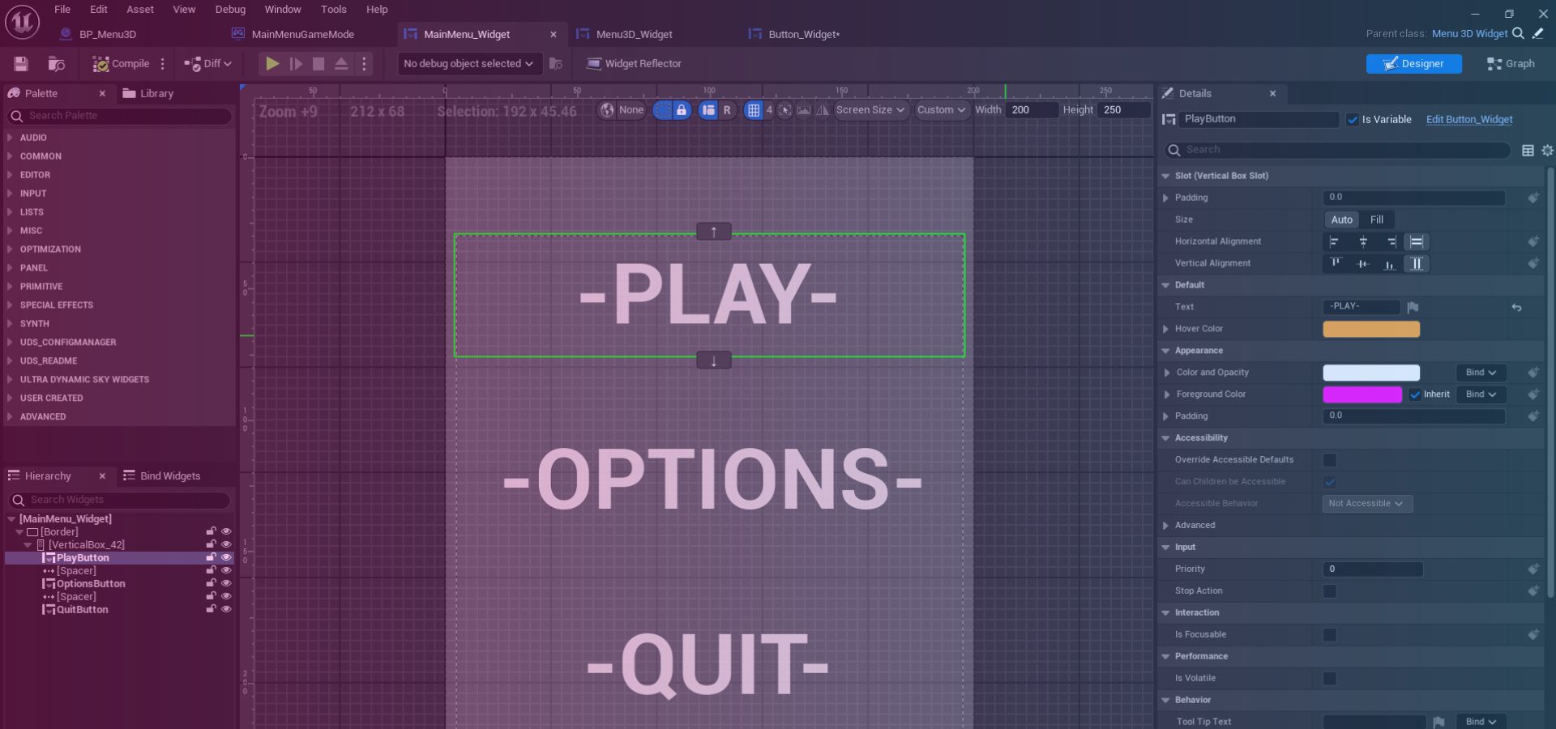1556x729 pixels.
Task: Click the Browse to asset icon
Action: (56, 64)
